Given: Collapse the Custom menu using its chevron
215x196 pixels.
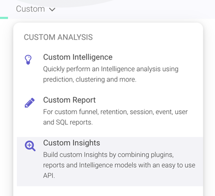Looking at the screenshot, I should [52, 9].
